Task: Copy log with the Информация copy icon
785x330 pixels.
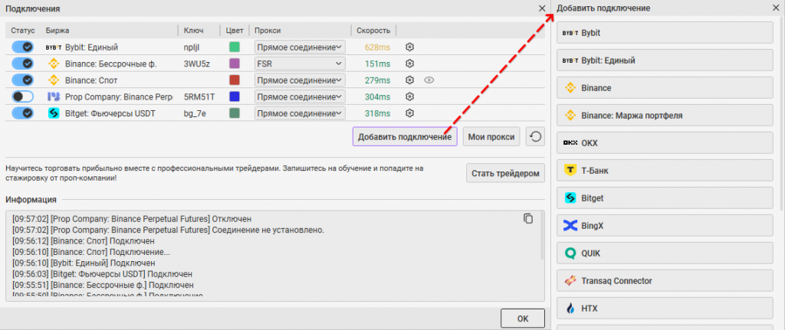Action: coord(528,218)
